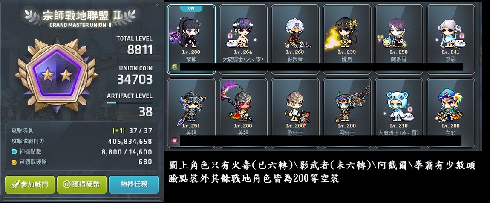
Task: Choose the Lv.210 大魔導士(冰、雷) card
Action: 399,113
